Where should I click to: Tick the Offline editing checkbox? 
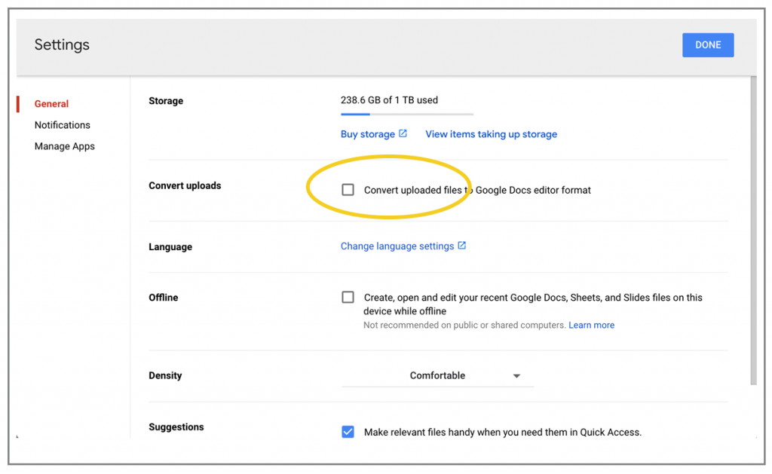coord(348,298)
